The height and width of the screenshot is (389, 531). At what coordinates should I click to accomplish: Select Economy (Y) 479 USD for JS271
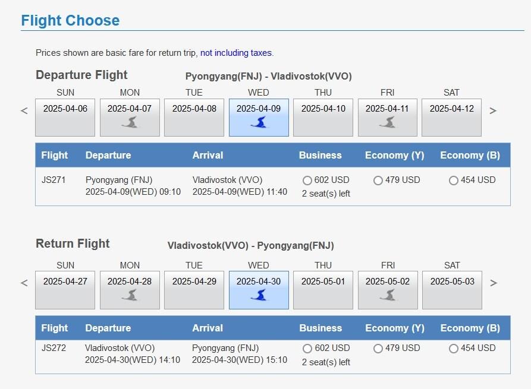point(378,181)
